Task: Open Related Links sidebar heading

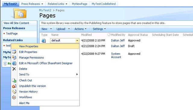Action: click(x=13, y=40)
